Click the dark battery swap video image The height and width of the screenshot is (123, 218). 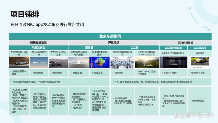(x=173, y=62)
